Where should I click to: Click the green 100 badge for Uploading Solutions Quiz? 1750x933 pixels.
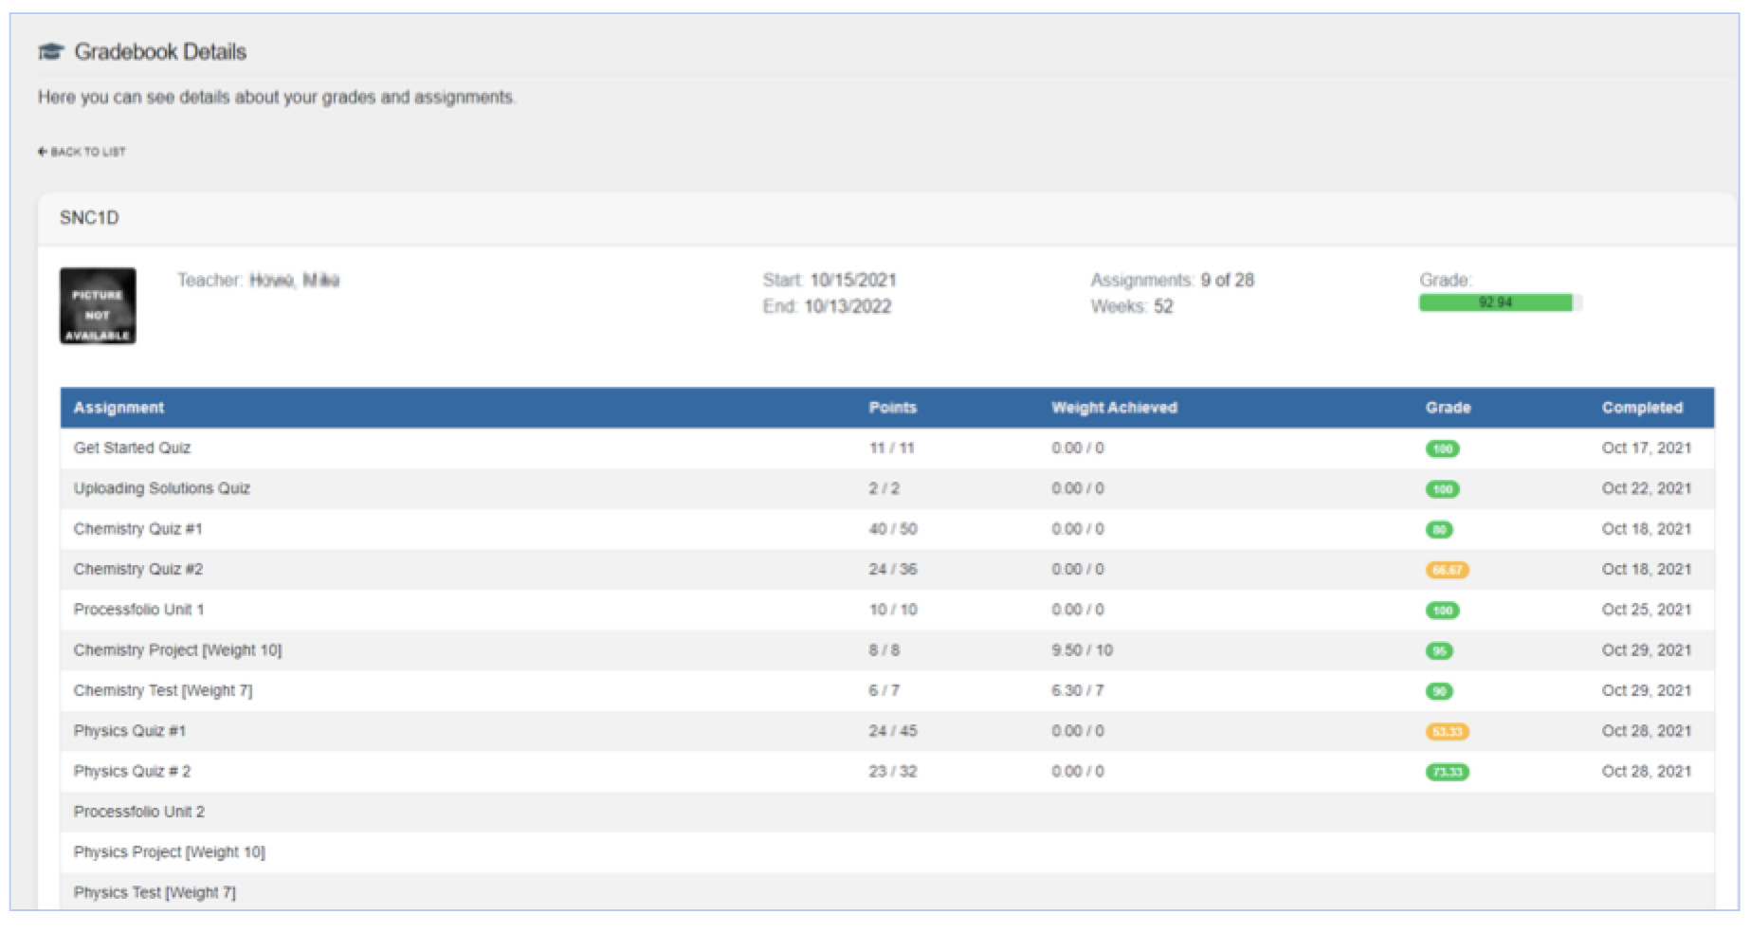coord(1442,489)
